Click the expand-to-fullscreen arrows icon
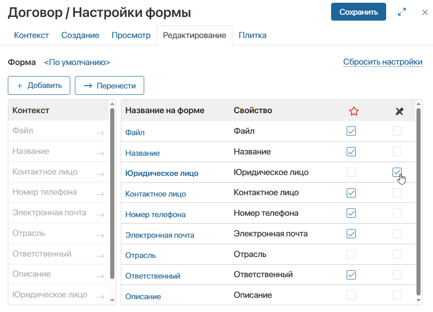This screenshot has width=433, height=312. 402,12
